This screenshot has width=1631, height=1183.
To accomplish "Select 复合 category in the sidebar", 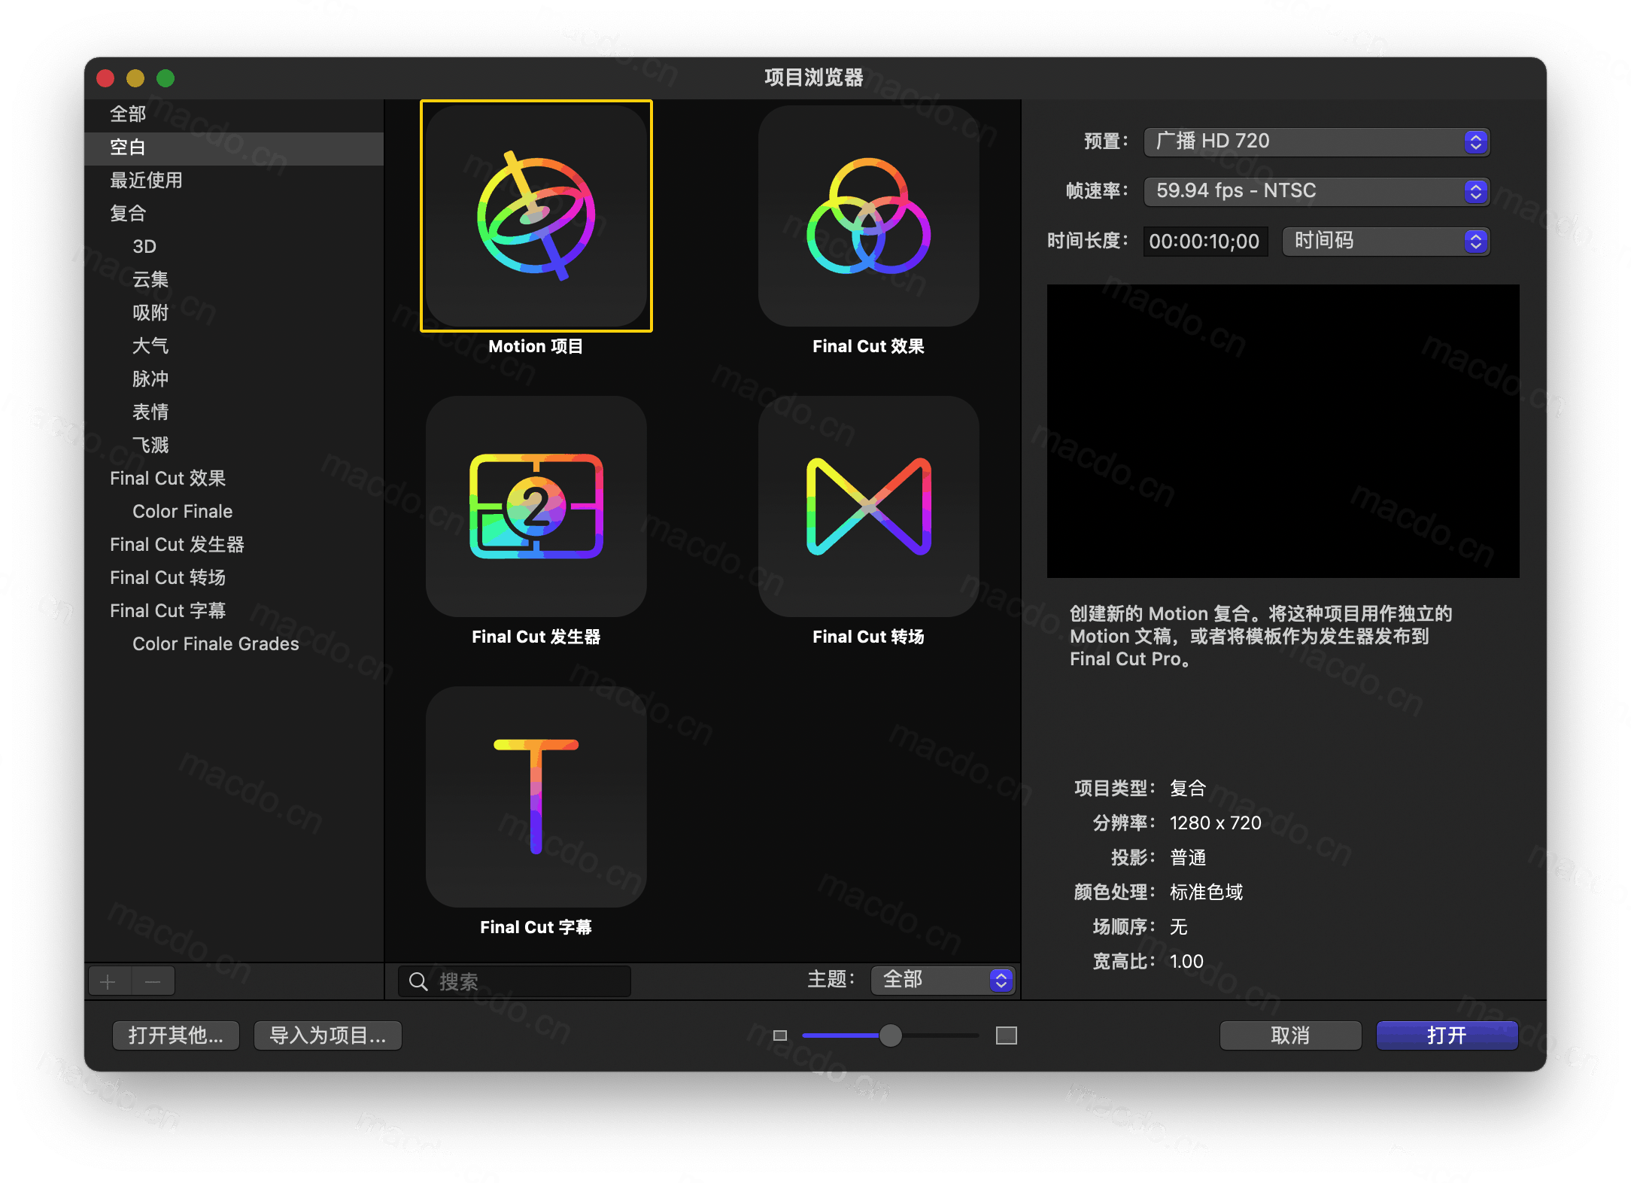I will 234,214.
